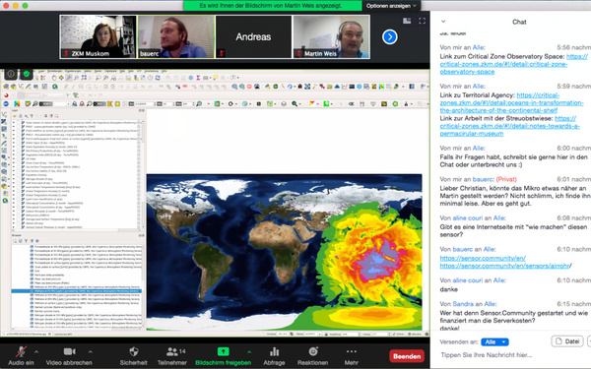Click the red Beenden button
Viewport: 591px width, 369px height.
tap(407, 356)
